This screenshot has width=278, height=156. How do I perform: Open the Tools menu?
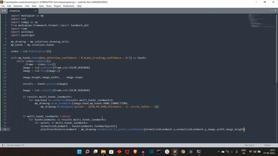click(49, 6)
